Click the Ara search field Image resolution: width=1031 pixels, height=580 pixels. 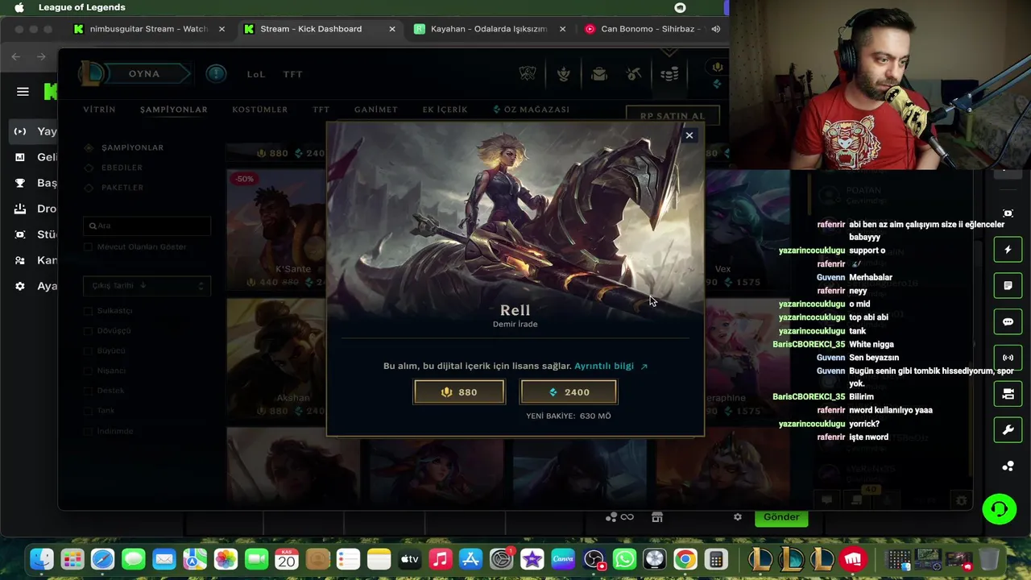tap(147, 226)
